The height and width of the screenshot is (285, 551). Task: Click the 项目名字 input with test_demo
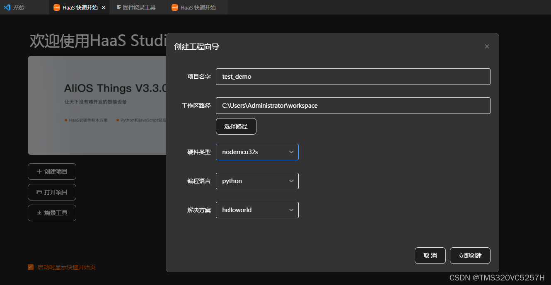[353, 77]
